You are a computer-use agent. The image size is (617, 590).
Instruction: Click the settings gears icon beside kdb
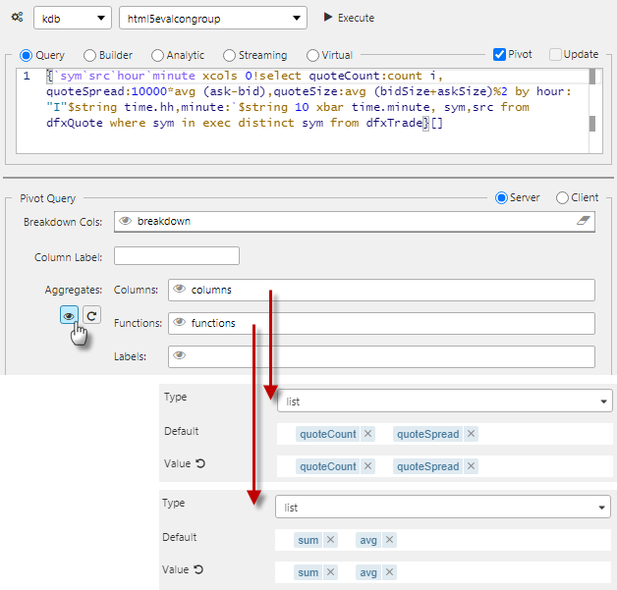(x=17, y=18)
